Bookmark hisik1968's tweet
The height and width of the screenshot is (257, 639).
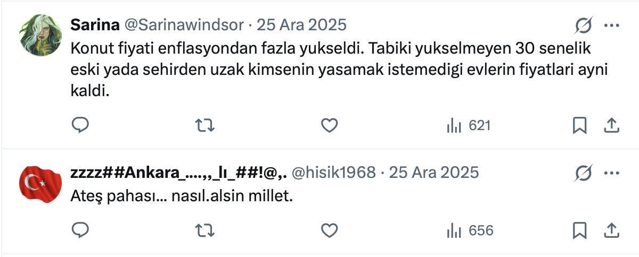point(579,230)
